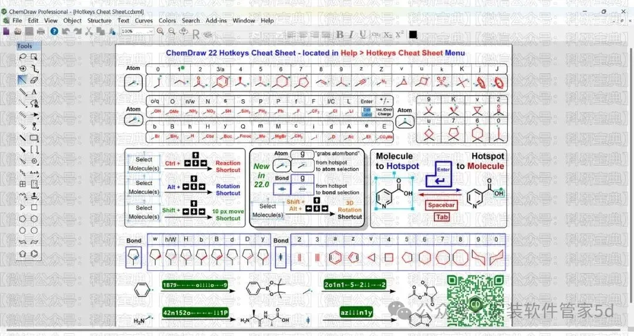The image size is (634, 336).
Task: Click the Paste toolbar icon
Action: 112,31
